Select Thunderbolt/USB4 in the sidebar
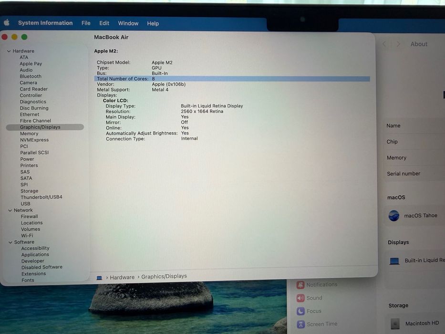The image size is (445, 334). coord(41,197)
